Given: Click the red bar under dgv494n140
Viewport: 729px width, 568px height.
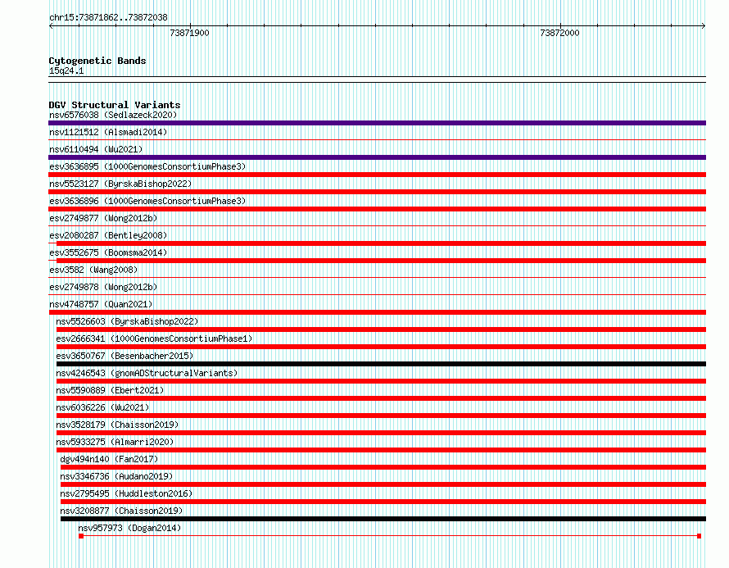Looking at the screenshot, I should (x=383, y=467).
